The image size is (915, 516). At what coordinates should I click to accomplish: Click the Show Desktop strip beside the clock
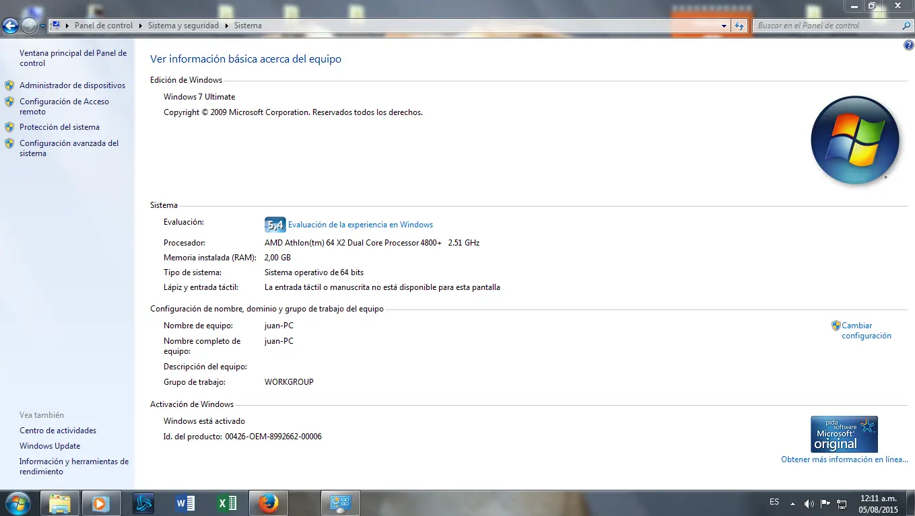[910, 503]
